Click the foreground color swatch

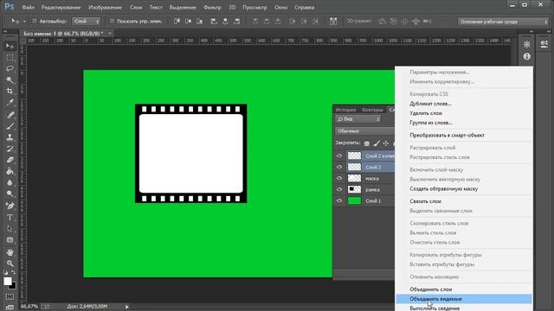(8, 282)
